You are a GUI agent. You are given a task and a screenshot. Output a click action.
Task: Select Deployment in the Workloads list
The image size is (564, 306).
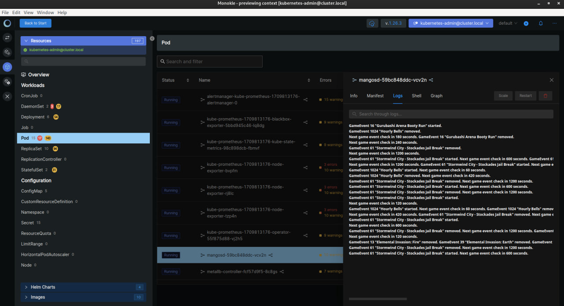pyautogui.click(x=33, y=117)
